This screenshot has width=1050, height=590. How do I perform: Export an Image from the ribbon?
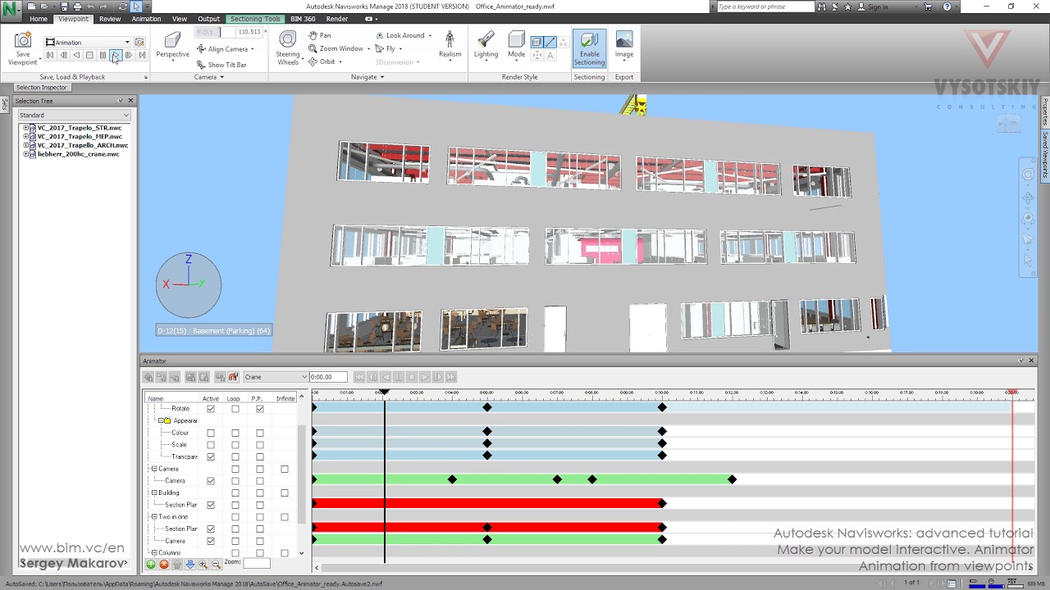[624, 45]
